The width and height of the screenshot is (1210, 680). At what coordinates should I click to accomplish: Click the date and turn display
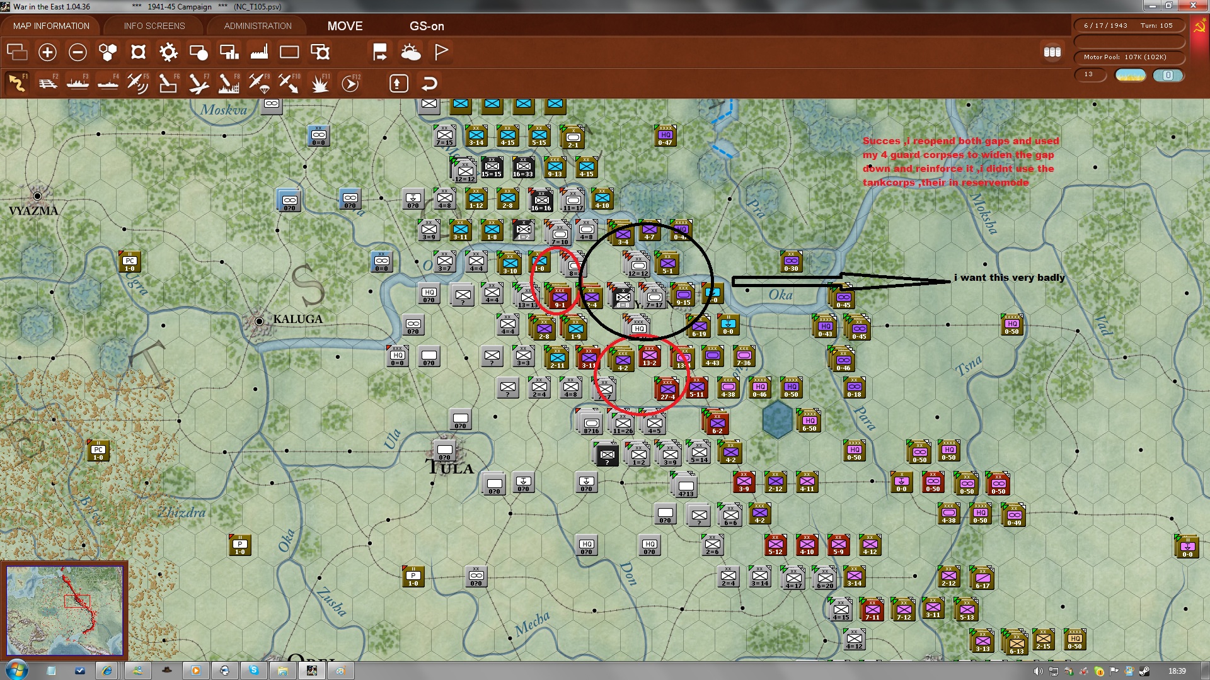point(1128,26)
